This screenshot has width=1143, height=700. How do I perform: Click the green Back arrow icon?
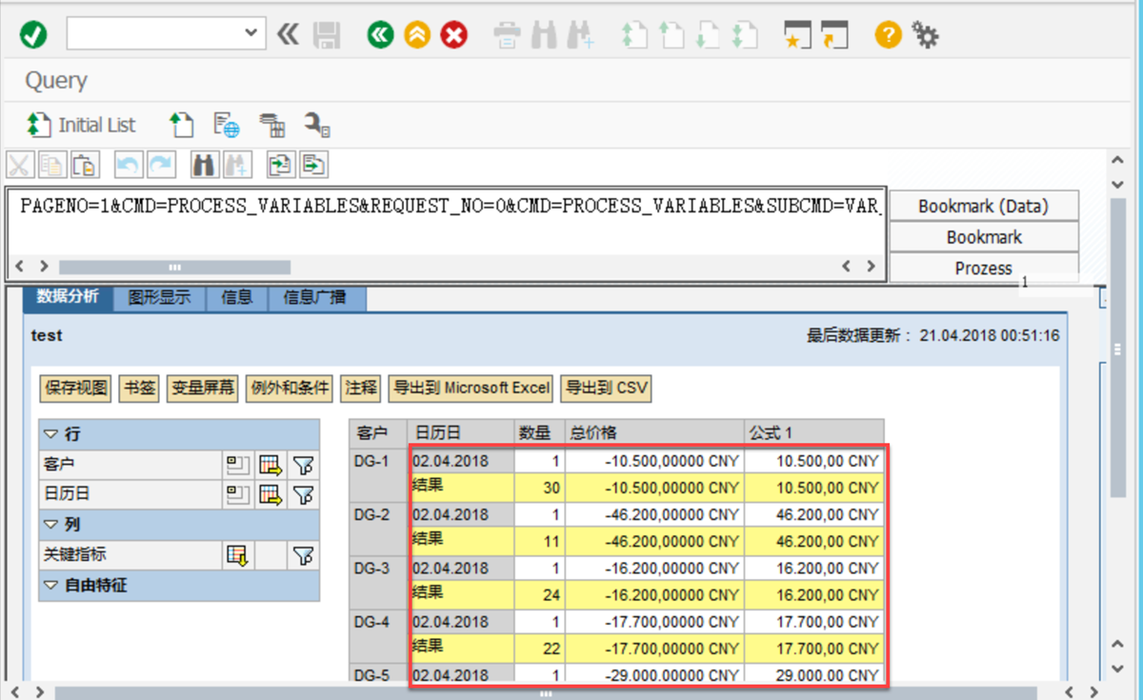pos(380,35)
